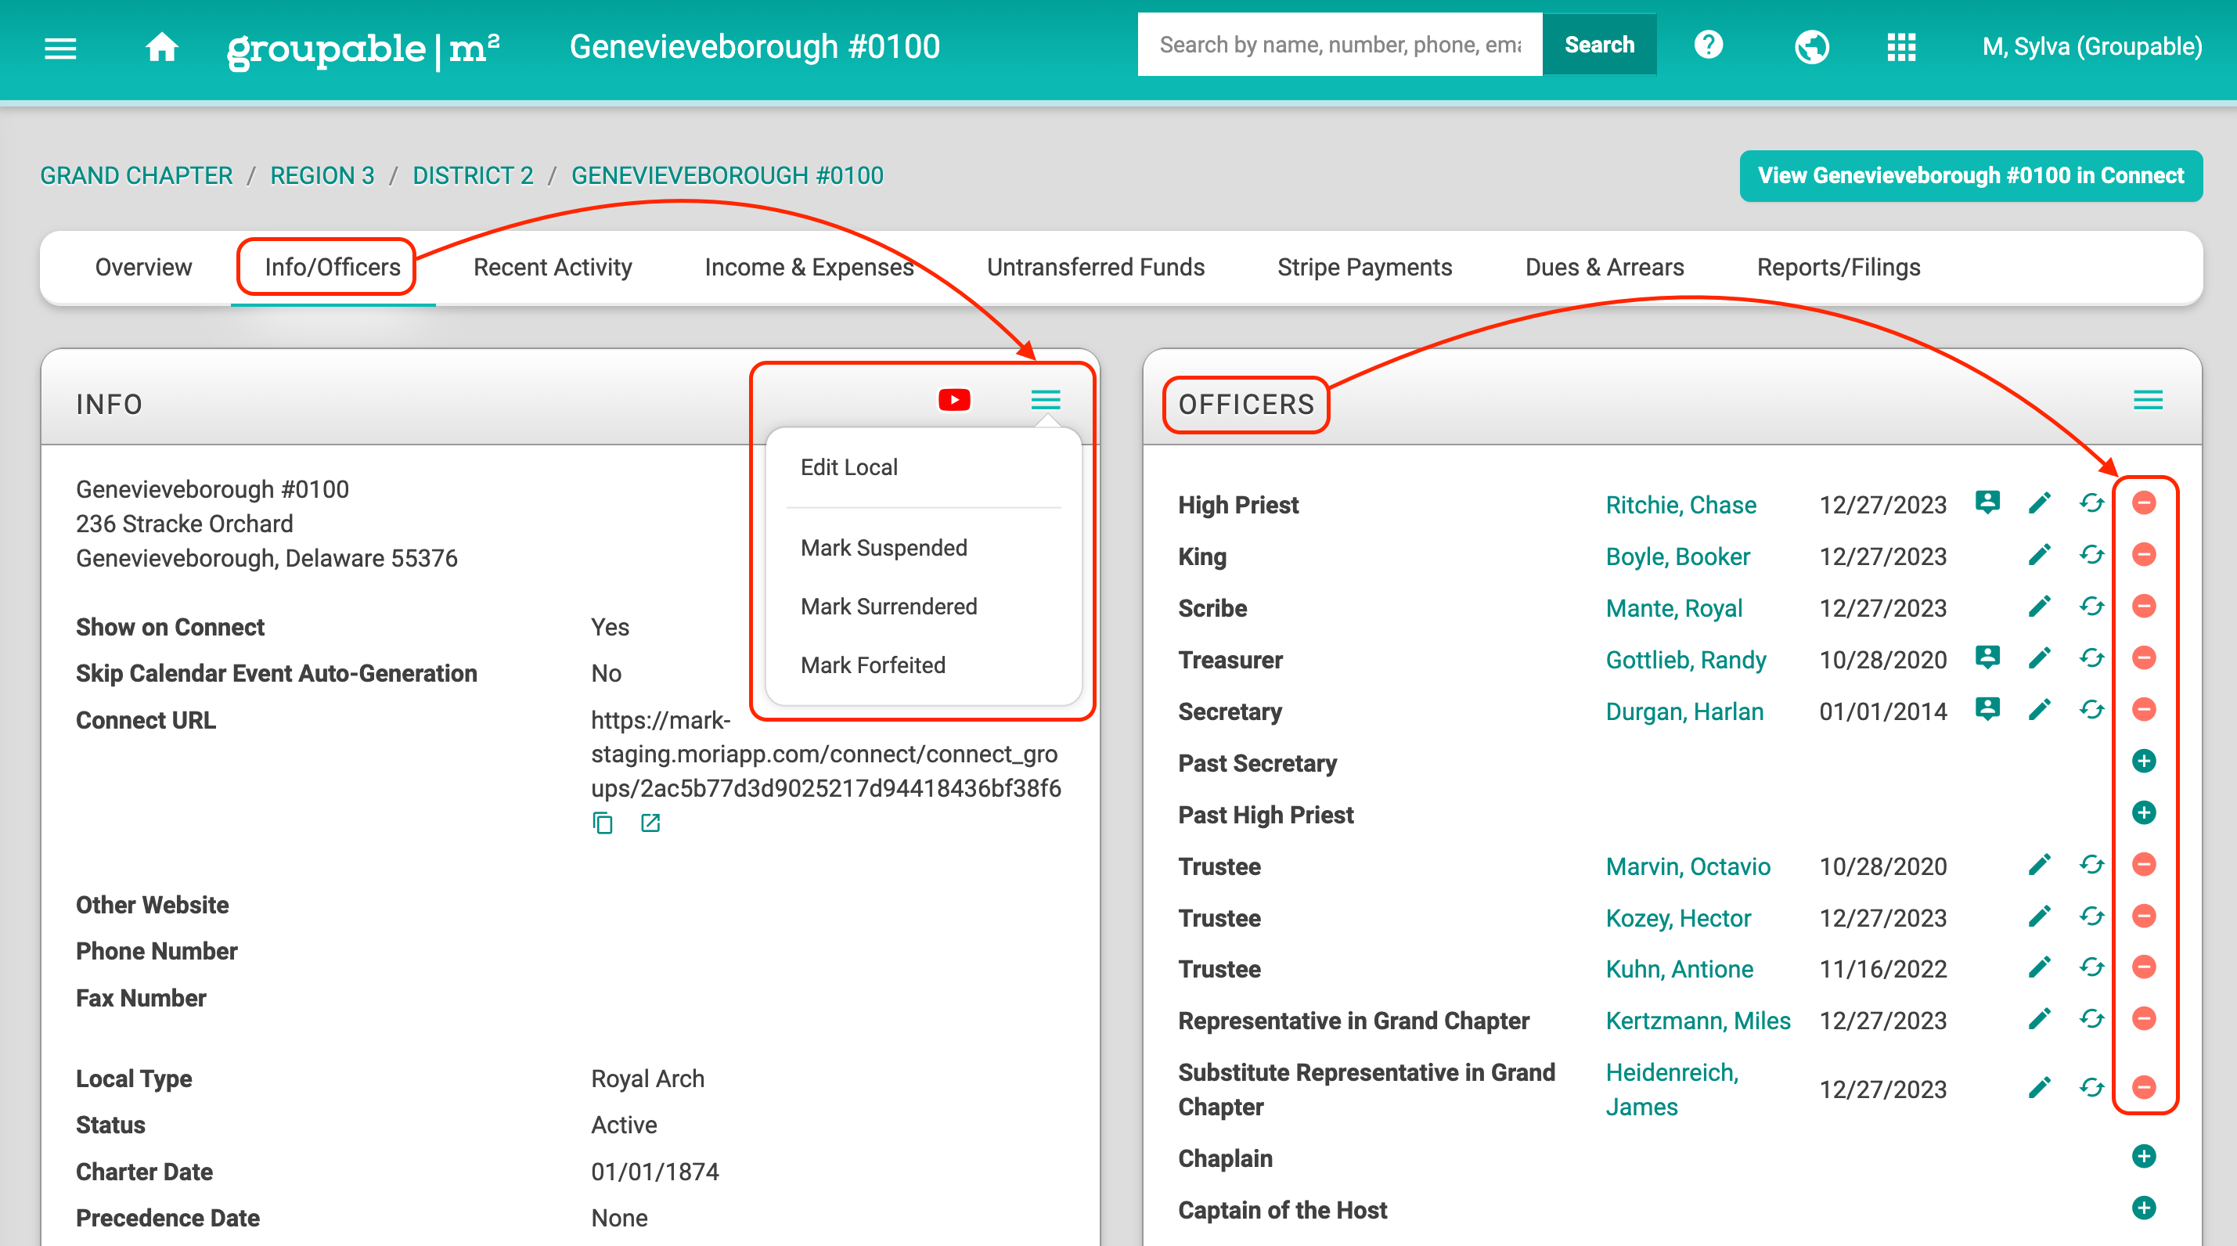Viewport: 2237px width, 1246px height.
Task: Remove the King officer
Action: coord(2144,555)
